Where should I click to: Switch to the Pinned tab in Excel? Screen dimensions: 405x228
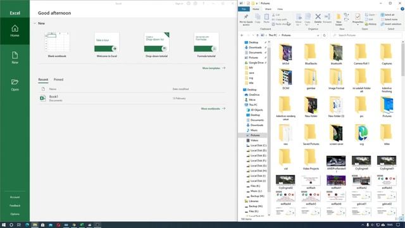pyautogui.click(x=58, y=80)
